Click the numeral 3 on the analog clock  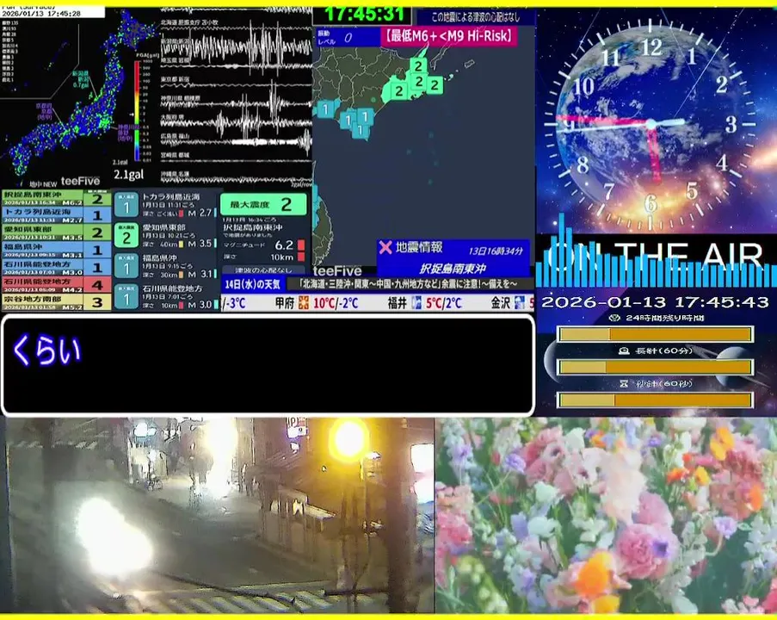731,125
